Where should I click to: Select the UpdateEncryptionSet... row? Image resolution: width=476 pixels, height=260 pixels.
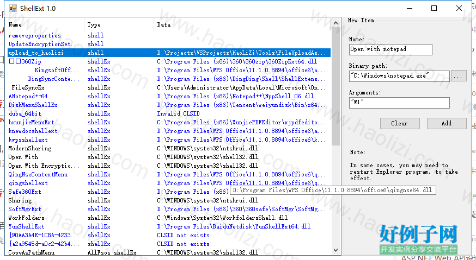point(168,44)
